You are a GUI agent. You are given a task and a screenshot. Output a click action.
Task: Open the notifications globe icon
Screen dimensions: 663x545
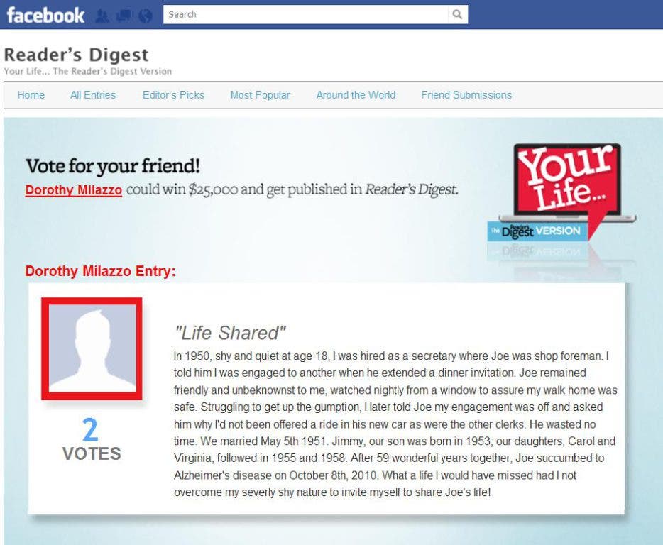pos(145,16)
